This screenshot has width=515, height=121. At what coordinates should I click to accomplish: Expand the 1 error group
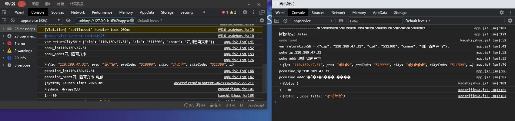point(19,43)
